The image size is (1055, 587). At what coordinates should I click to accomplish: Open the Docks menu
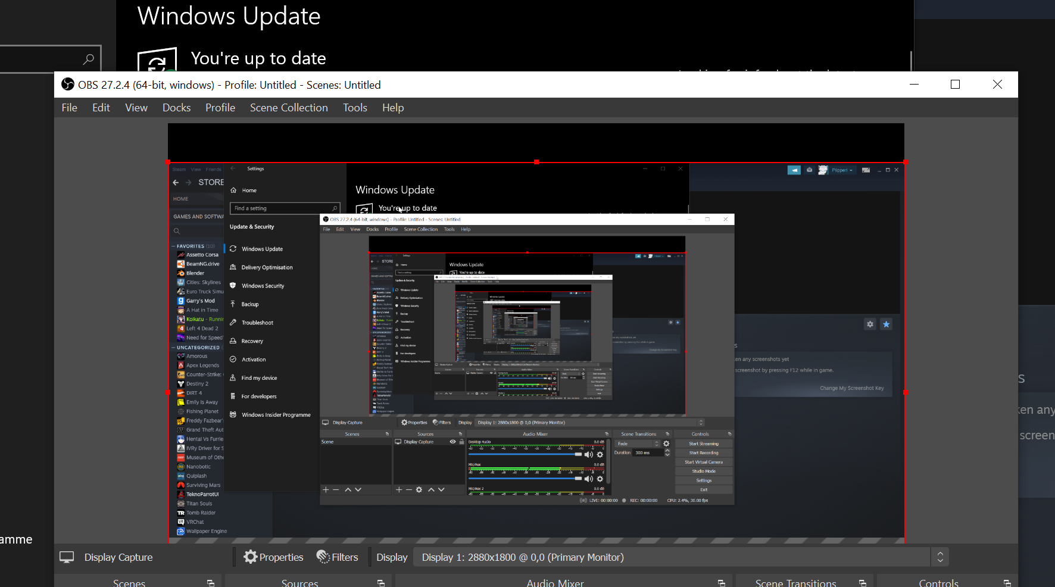pos(177,108)
